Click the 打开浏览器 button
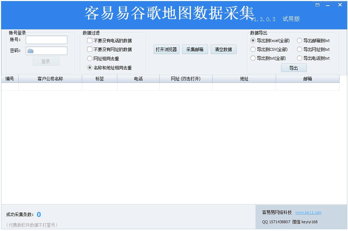The image size is (348, 231). click(x=166, y=49)
